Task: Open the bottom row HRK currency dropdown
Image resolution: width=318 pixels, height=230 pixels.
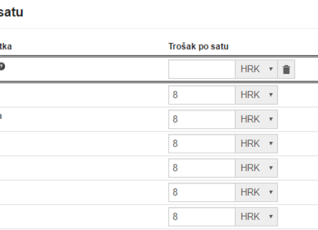Action: point(256,217)
